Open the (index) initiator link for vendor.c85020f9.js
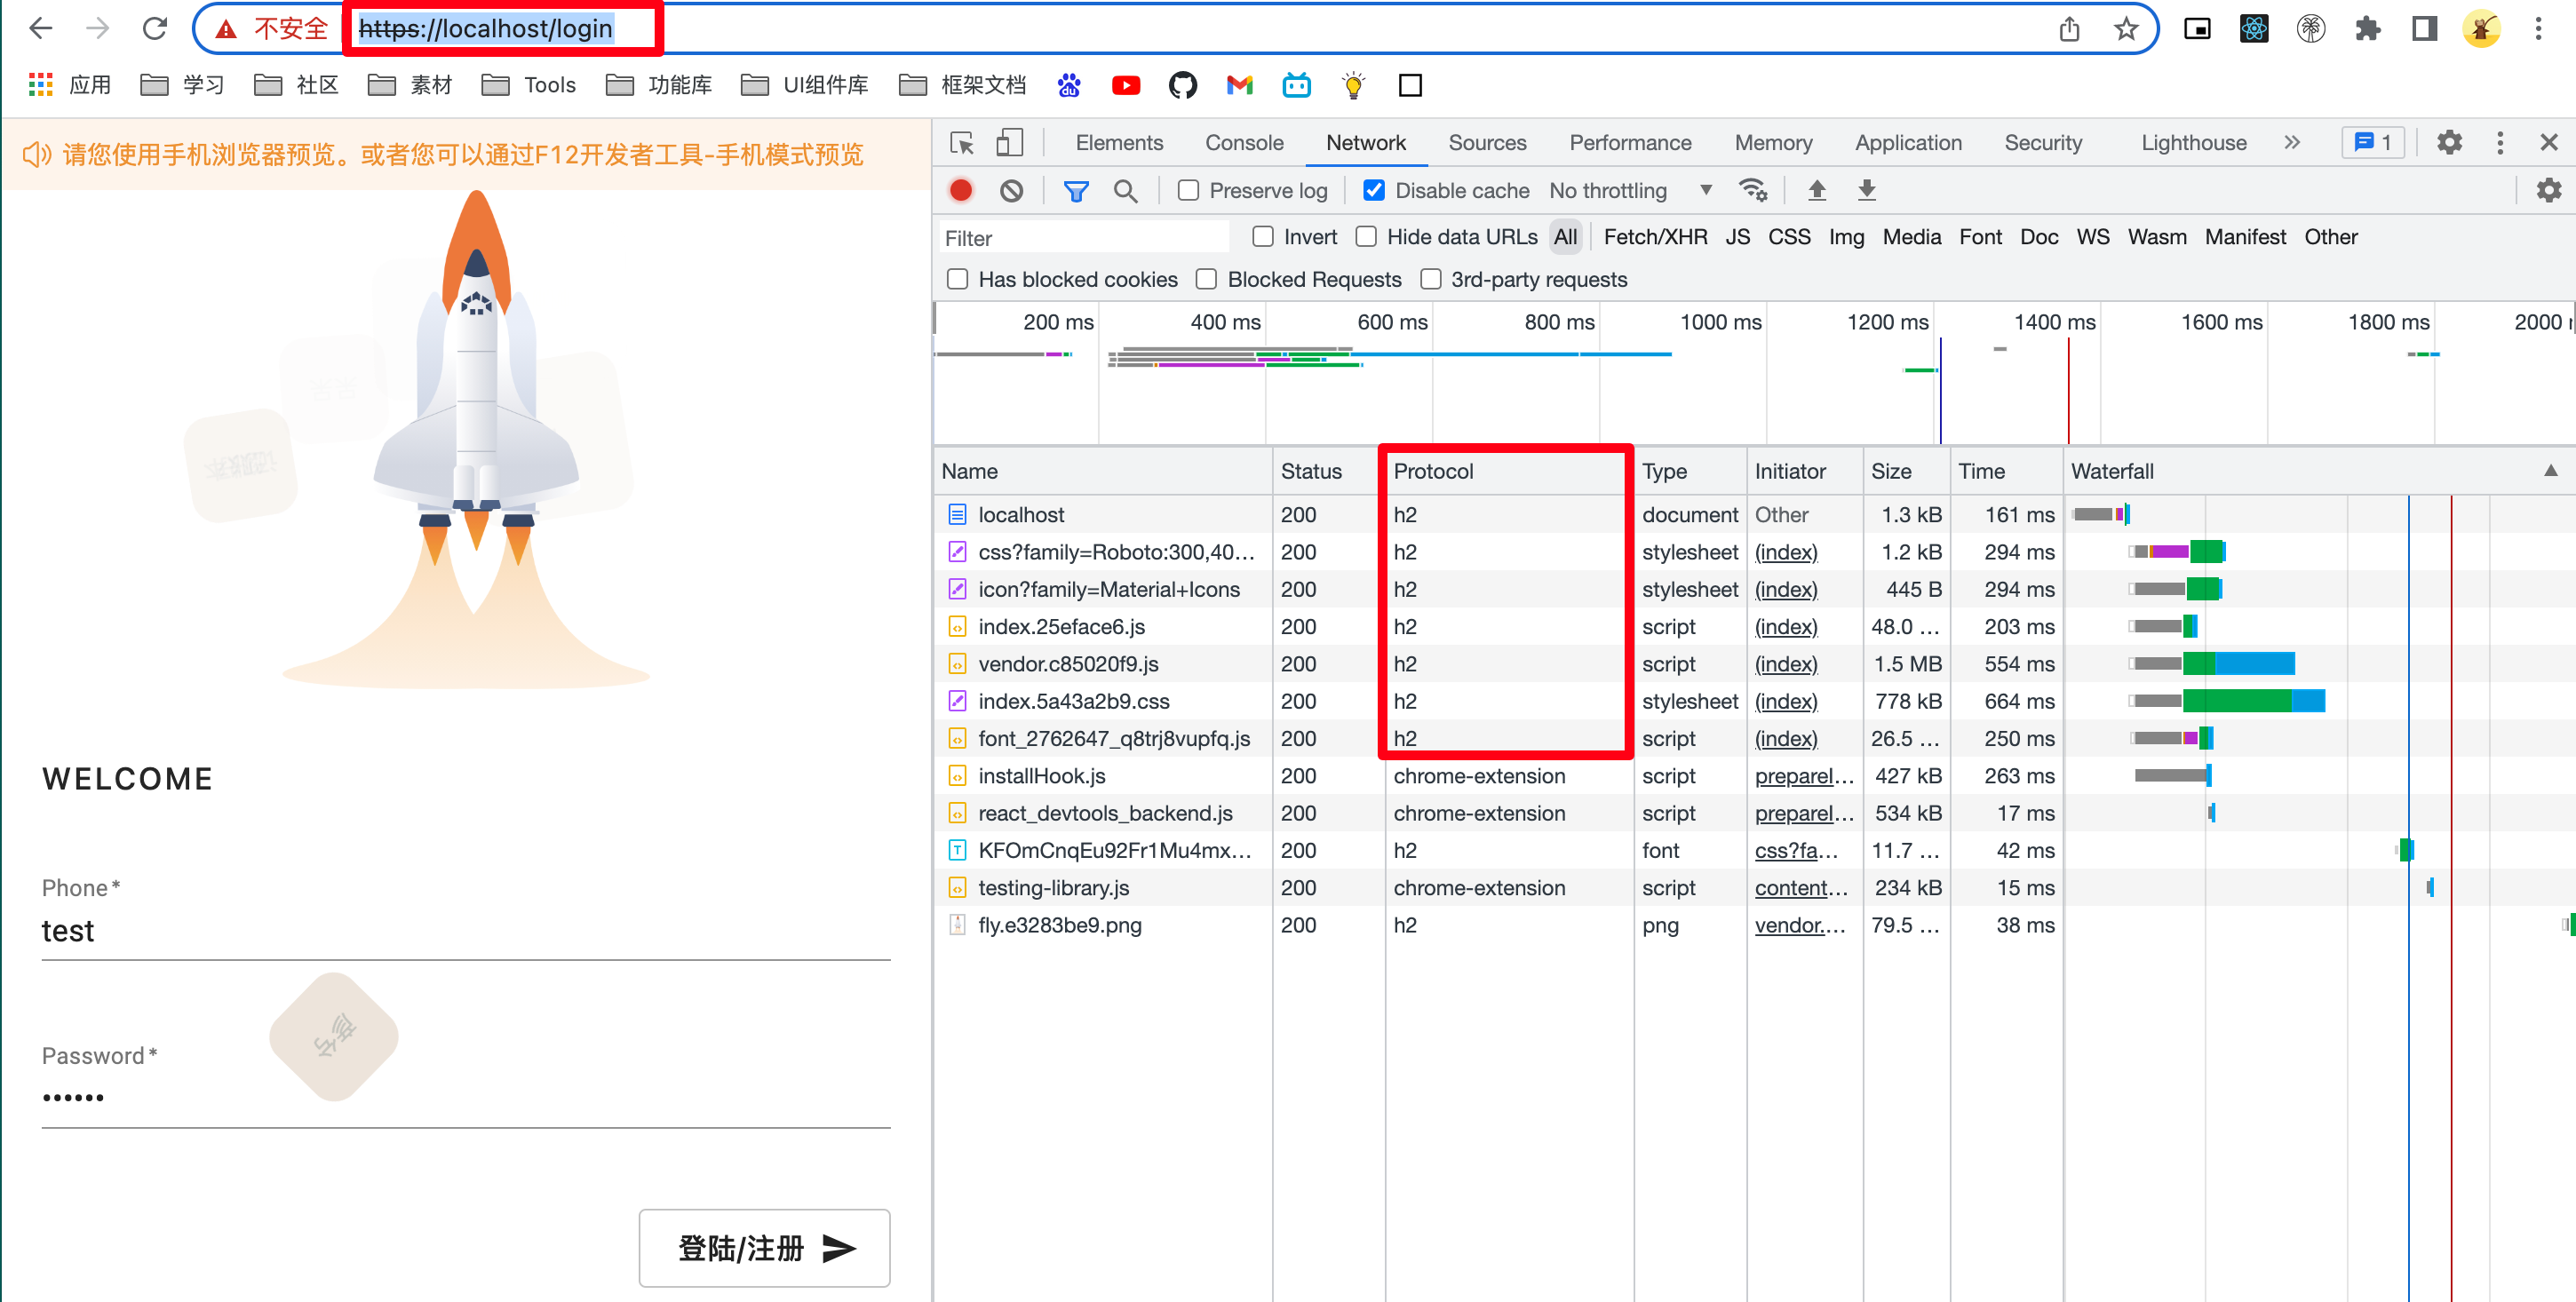The height and width of the screenshot is (1302, 2576). pos(1786,664)
